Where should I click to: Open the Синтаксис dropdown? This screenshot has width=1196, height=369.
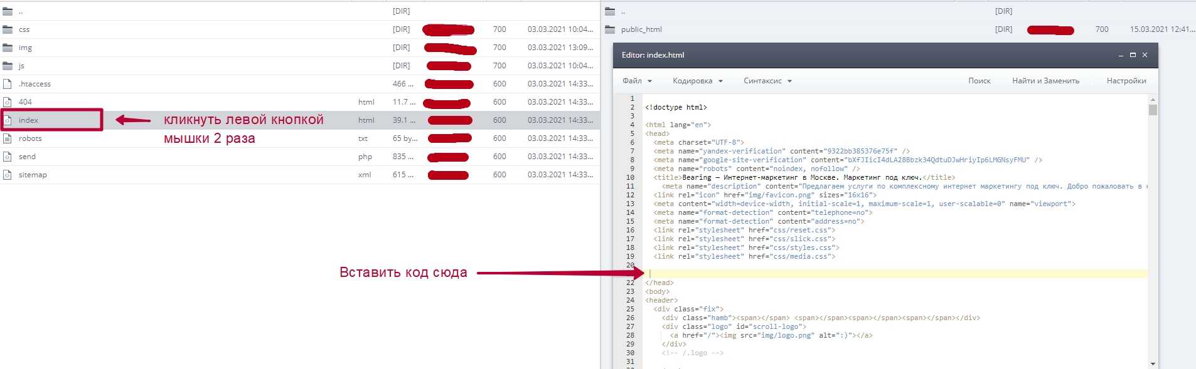tap(767, 81)
